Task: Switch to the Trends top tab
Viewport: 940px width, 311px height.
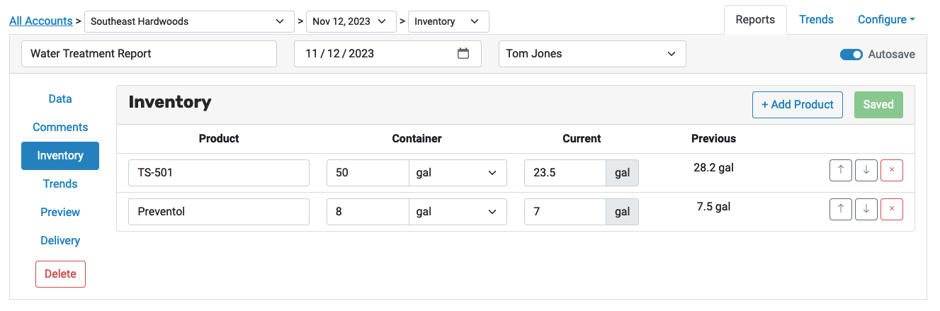Action: (x=816, y=20)
